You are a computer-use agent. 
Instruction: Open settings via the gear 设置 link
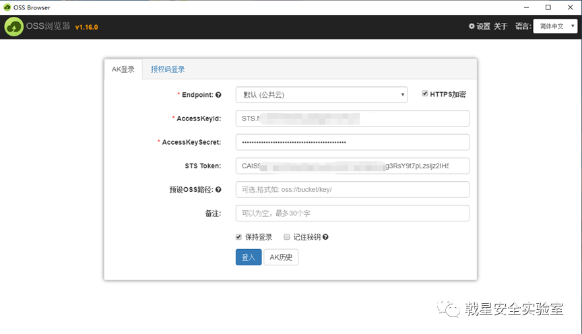(x=479, y=26)
